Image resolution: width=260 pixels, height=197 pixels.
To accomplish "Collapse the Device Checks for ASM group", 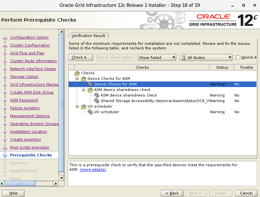I will point(78,79).
